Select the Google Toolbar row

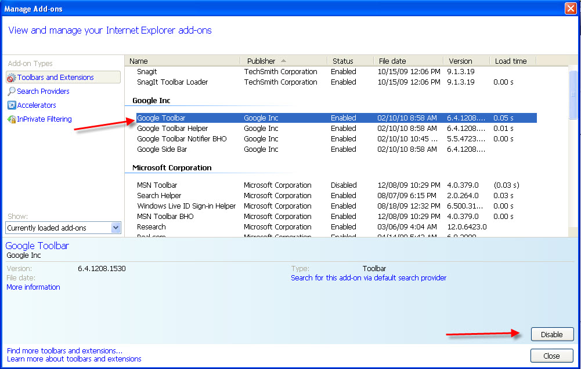pyautogui.click(x=337, y=118)
